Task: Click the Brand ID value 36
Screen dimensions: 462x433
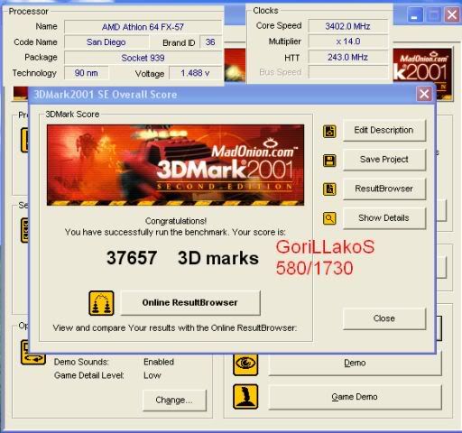Action: click(210, 42)
